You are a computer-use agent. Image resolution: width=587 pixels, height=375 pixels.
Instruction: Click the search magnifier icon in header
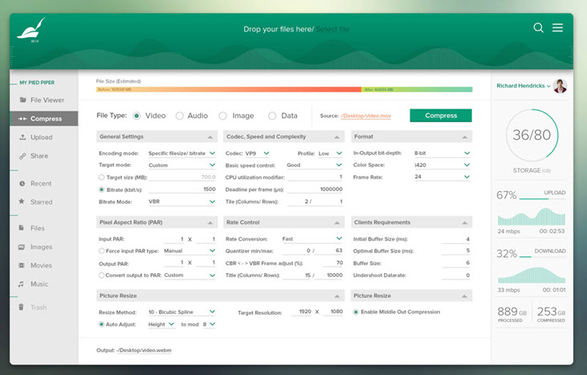(539, 28)
